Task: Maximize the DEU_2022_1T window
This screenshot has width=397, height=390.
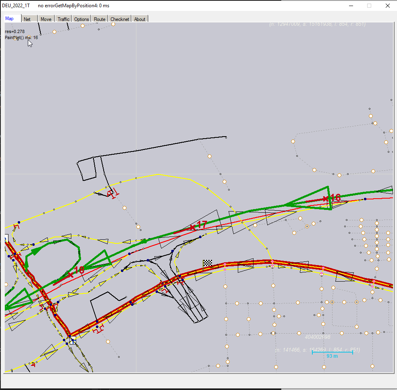Action: click(369, 6)
